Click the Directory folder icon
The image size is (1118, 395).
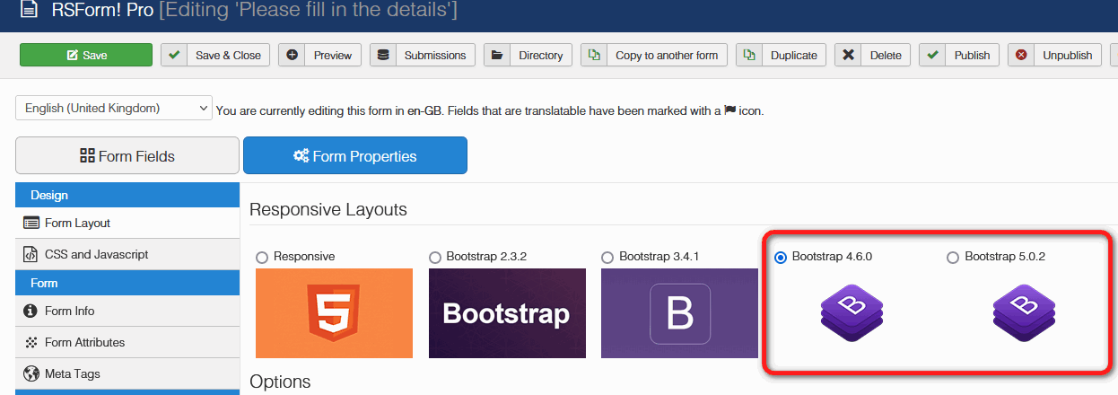[x=497, y=55]
